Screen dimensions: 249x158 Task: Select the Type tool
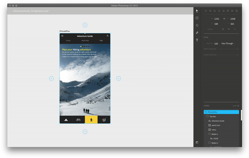(x=197, y=40)
